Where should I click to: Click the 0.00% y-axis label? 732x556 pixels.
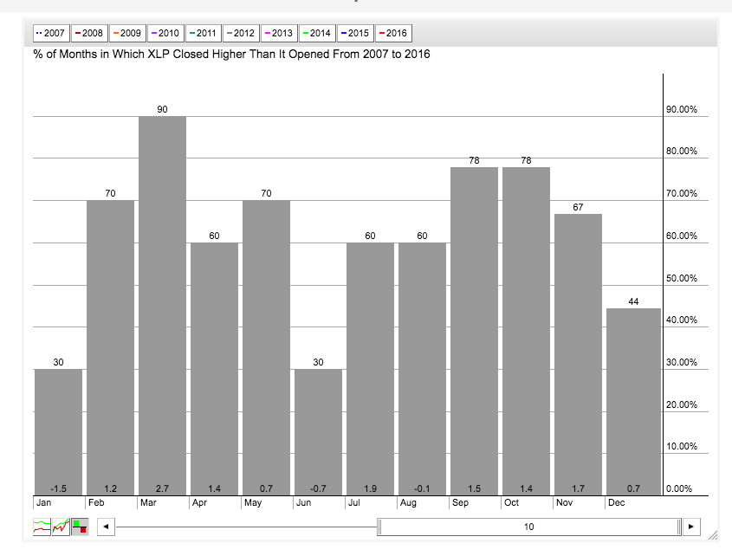tap(679, 488)
